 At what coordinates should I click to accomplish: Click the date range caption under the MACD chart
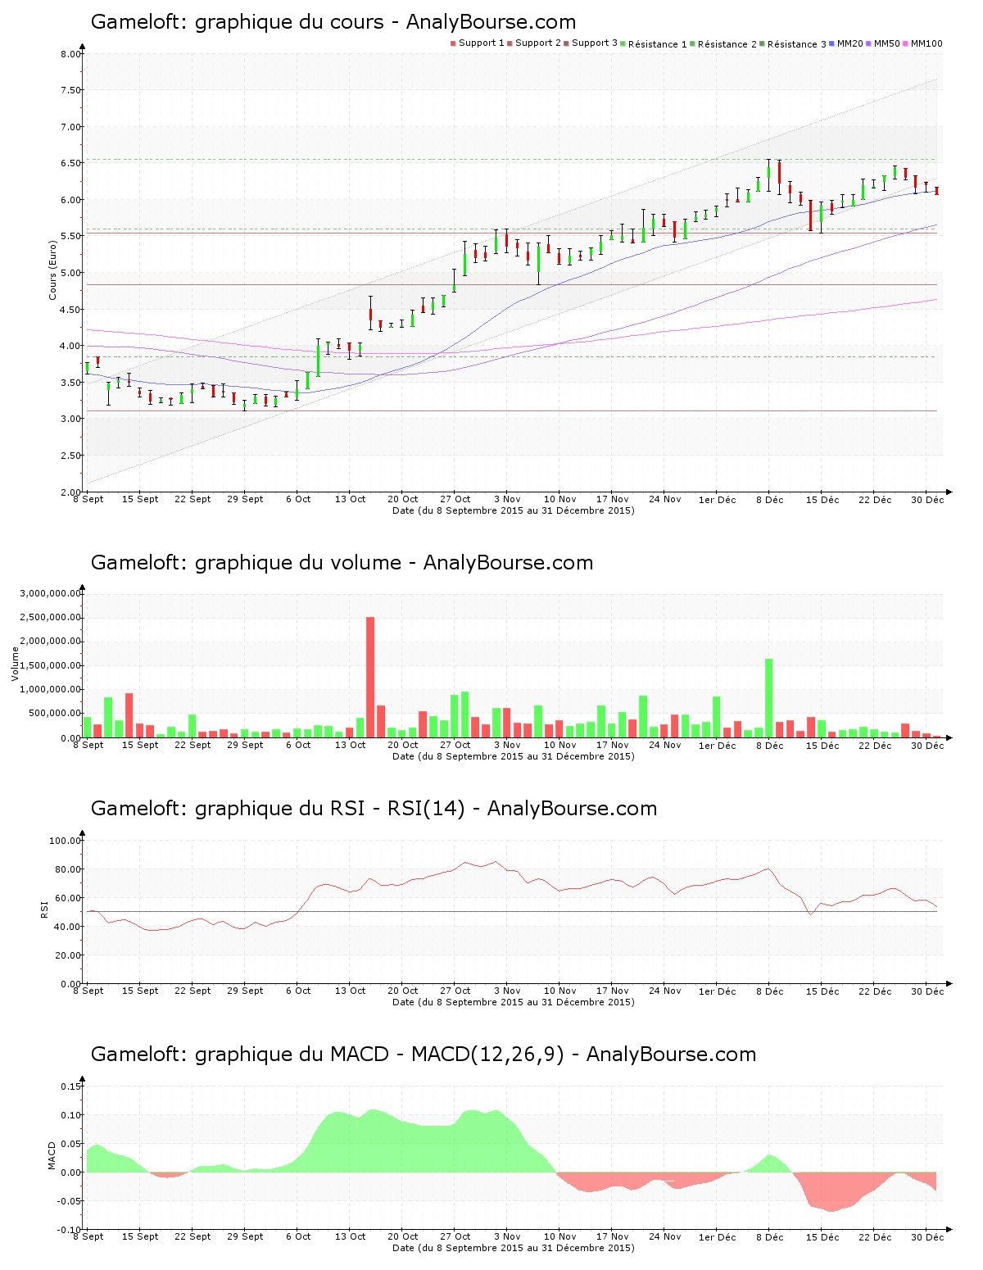point(514,1248)
